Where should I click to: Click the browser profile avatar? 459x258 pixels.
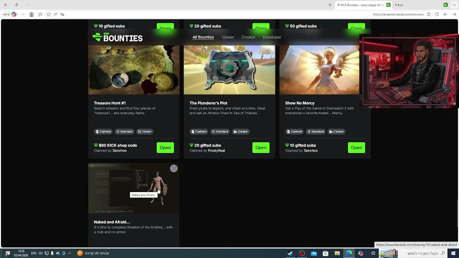click(32, 14)
